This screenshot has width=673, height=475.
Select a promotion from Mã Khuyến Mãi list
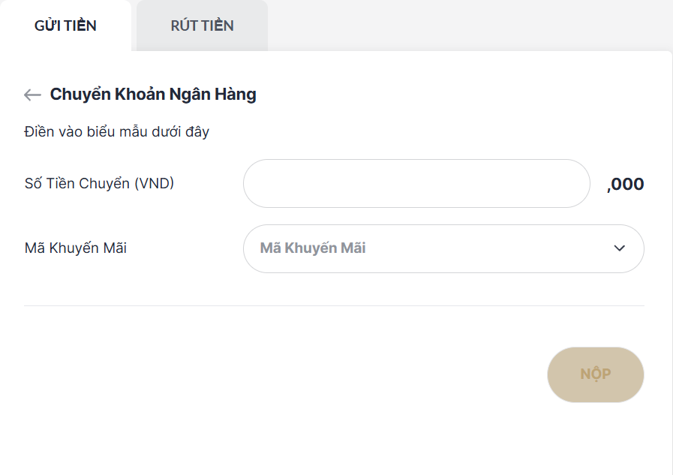click(x=443, y=248)
